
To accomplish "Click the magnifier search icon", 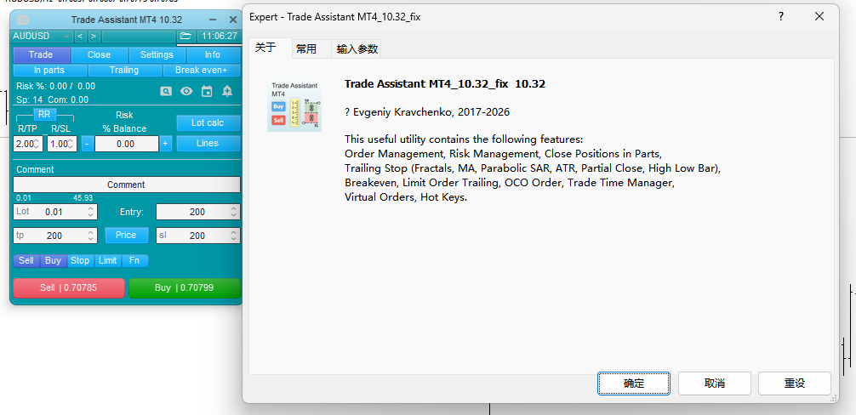I will [167, 91].
